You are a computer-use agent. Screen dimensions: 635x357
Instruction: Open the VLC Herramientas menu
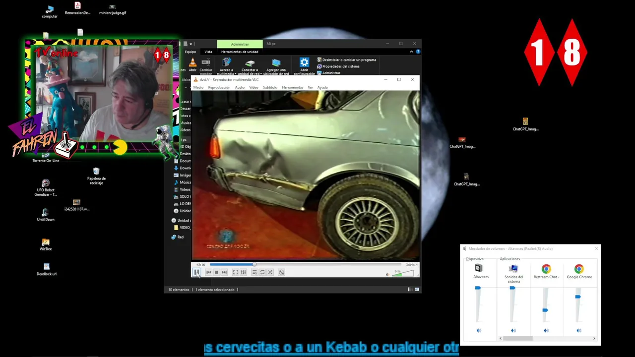point(293,87)
